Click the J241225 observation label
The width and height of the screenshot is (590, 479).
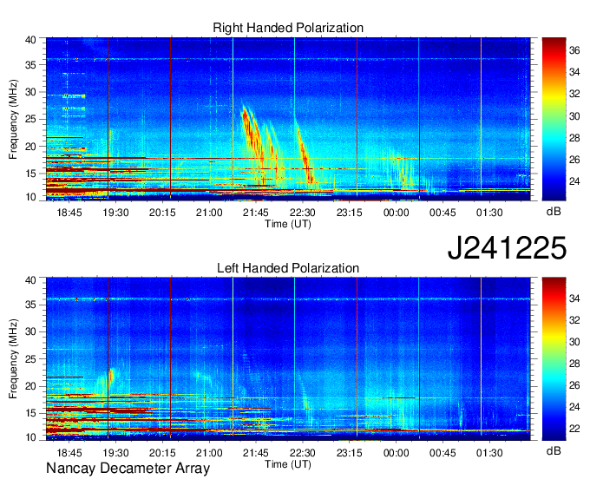point(507,248)
